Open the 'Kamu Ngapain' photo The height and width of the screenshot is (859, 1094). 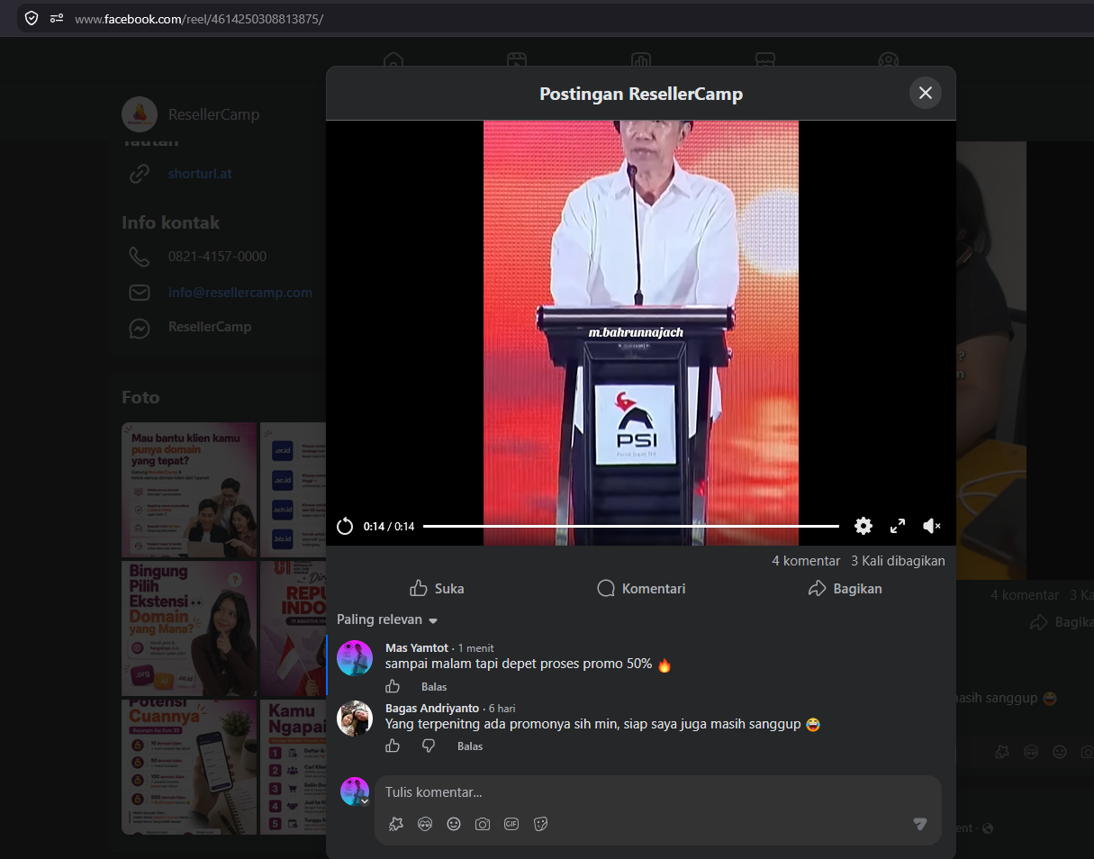point(294,767)
